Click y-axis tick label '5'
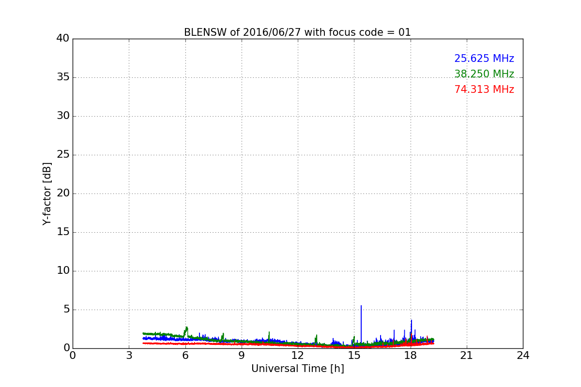 pos(66,309)
